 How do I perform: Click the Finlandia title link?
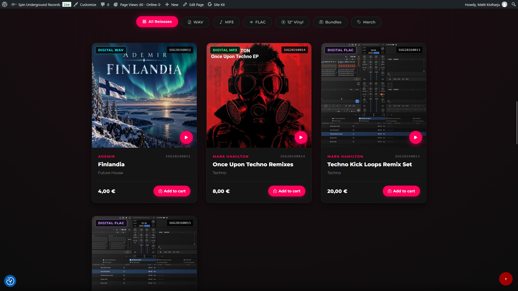tap(111, 164)
